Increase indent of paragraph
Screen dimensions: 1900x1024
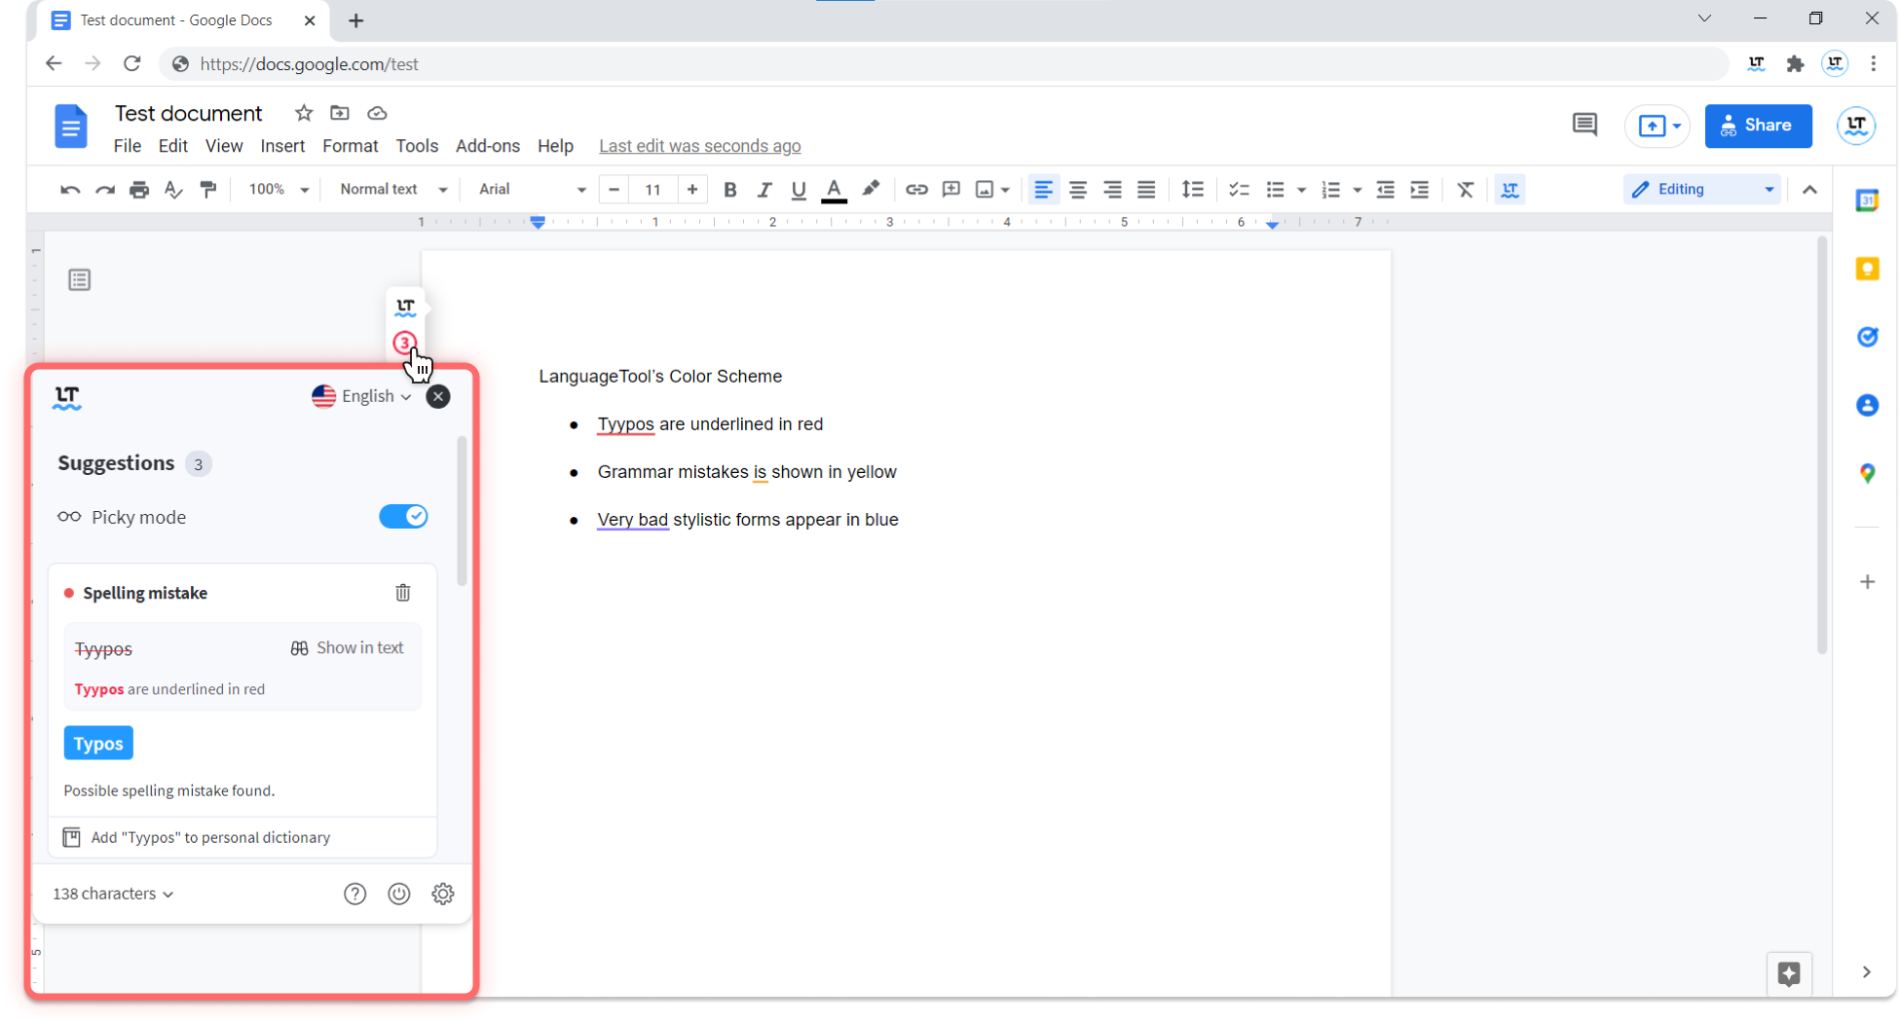(x=1420, y=190)
